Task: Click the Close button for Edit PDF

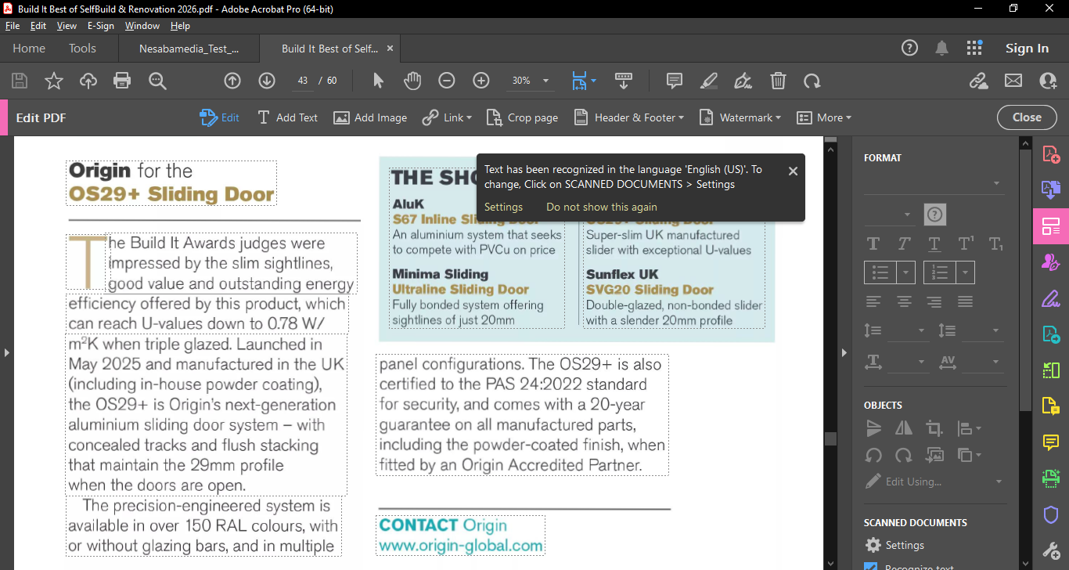Action: tap(1027, 117)
